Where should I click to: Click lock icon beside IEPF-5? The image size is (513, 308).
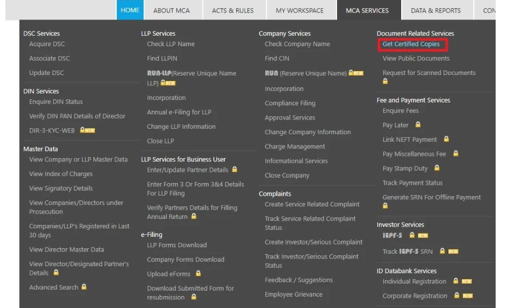tap(412, 235)
